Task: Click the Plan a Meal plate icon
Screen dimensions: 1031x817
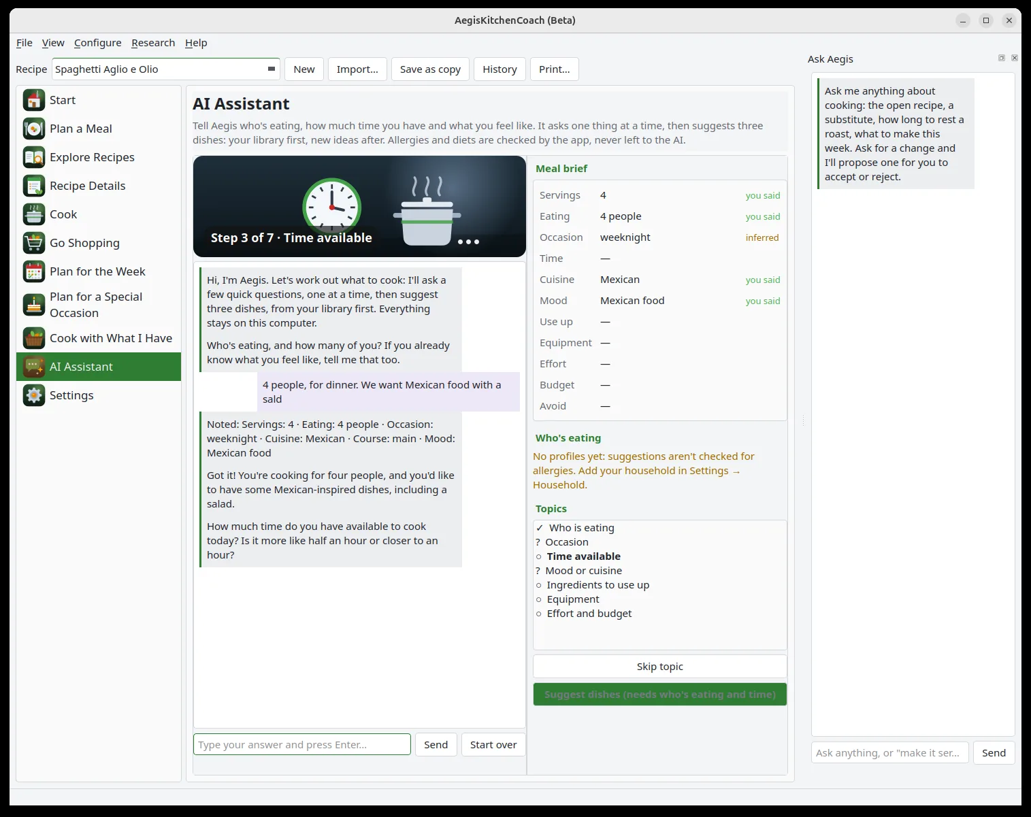Action: pos(33,129)
